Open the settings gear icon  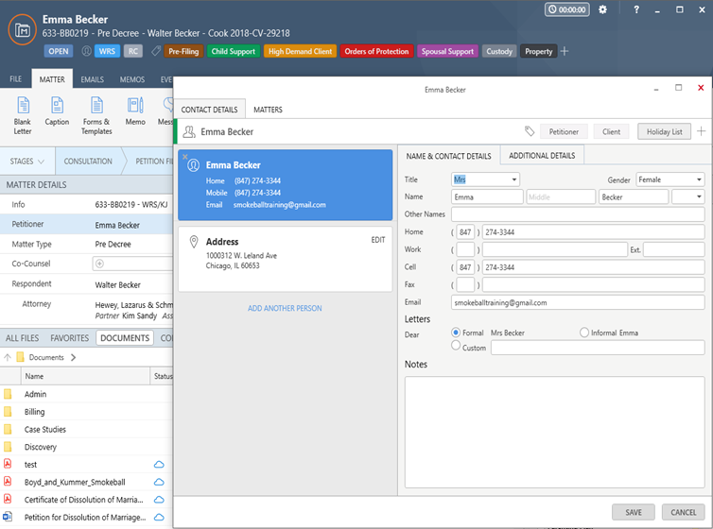coord(602,9)
